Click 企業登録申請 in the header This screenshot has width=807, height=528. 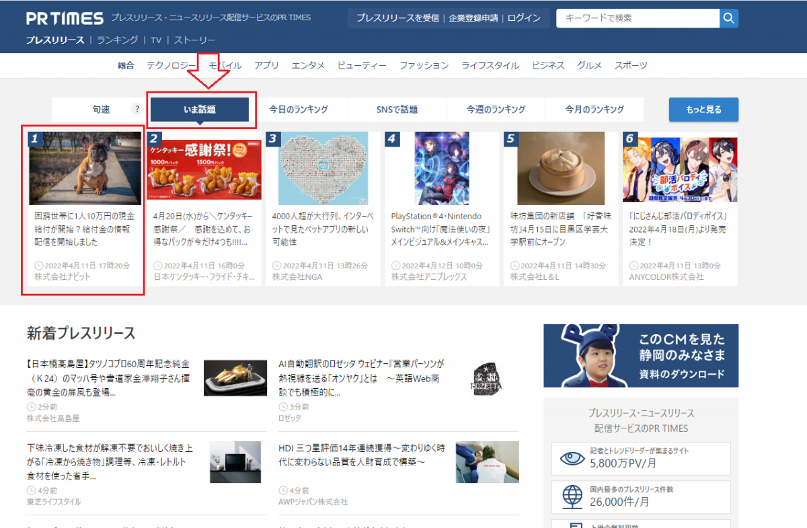click(x=475, y=18)
